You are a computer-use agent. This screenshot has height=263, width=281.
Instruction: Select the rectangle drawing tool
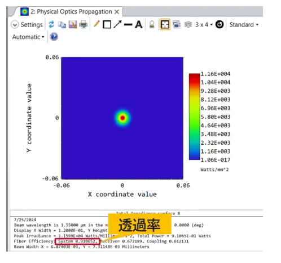pos(107,24)
